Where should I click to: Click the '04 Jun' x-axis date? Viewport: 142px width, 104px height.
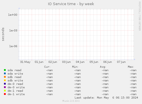(80, 62)
